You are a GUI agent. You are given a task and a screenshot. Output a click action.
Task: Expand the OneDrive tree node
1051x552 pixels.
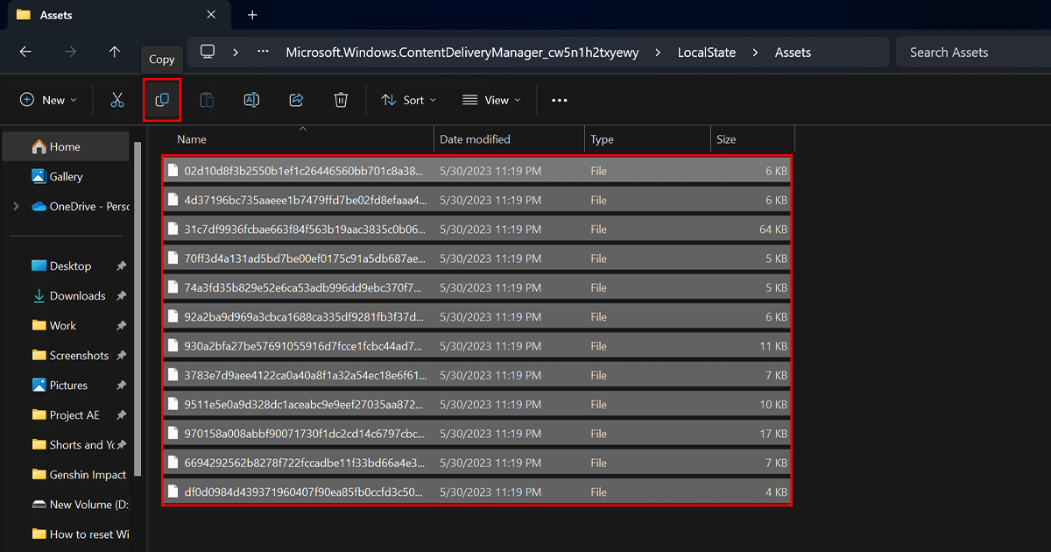(16, 207)
